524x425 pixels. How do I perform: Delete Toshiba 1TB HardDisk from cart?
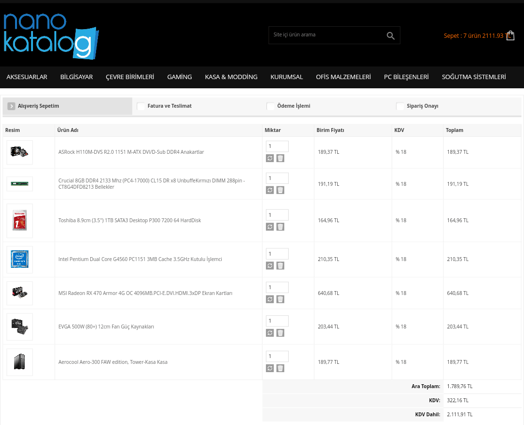(x=280, y=227)
